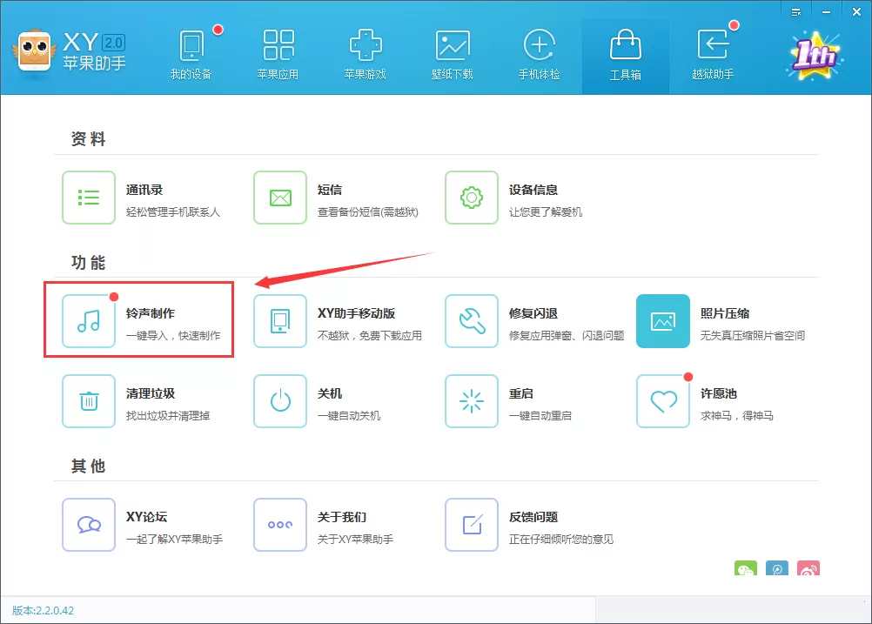The width and height of the screenshot is (872, 624).
Task: Click the 重启 title text
Action: coord(521,393)
